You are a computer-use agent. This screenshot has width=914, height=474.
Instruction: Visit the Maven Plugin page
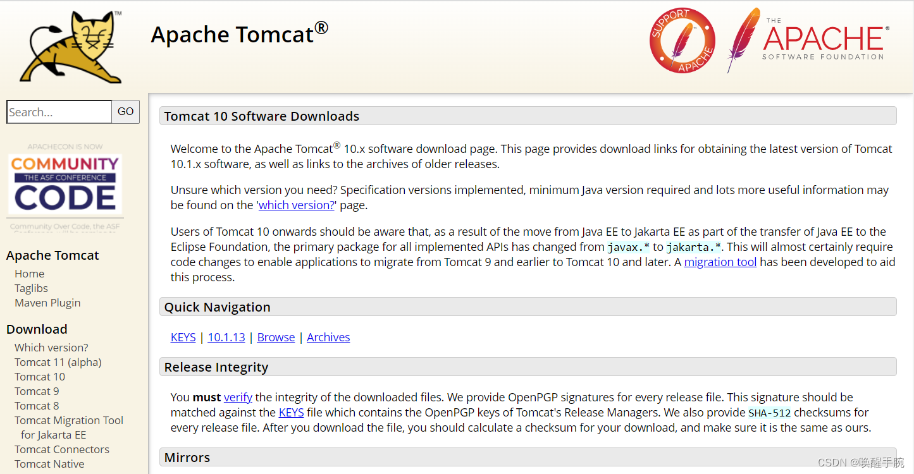[x=47, y=303]
